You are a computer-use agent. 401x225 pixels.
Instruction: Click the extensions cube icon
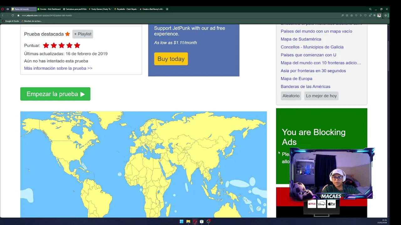point(386,15)
